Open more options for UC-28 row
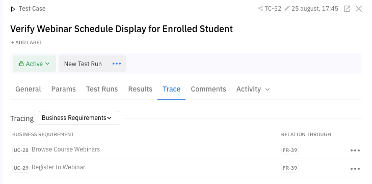 (355, 150)
